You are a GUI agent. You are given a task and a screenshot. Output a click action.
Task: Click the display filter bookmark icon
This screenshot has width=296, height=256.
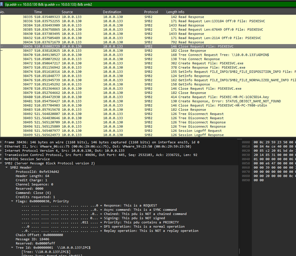(2, 4)
